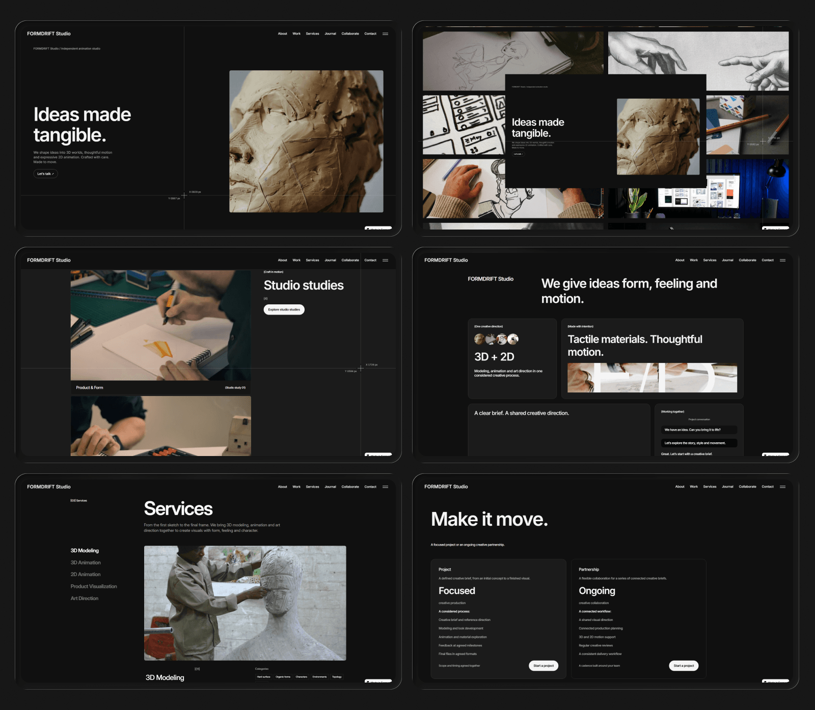Open the Product & Form study thumbnail
Image resolution: width=815 pixels, height=710 pixels.
click(160, 325)
